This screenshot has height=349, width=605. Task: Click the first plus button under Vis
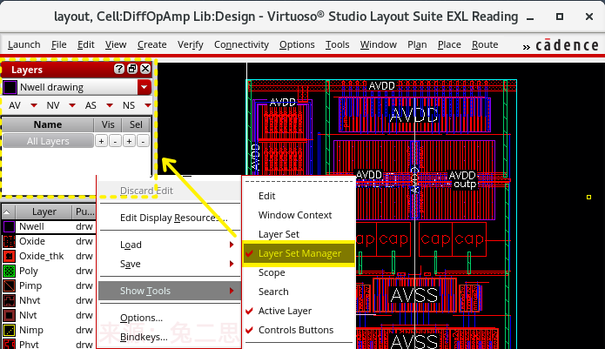coord(101,141)
